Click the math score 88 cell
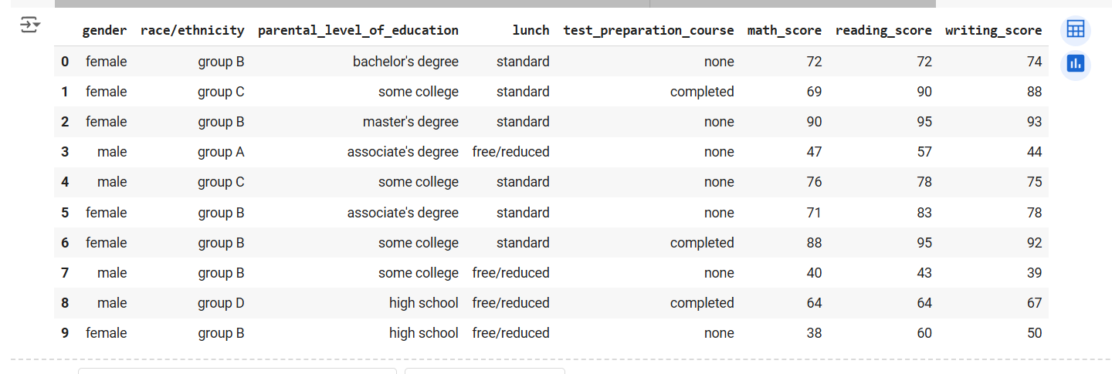The height and width of the screenshot is (374, 1112). coord(814,243)
